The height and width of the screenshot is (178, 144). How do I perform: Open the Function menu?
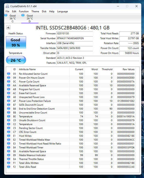(24, 12)
